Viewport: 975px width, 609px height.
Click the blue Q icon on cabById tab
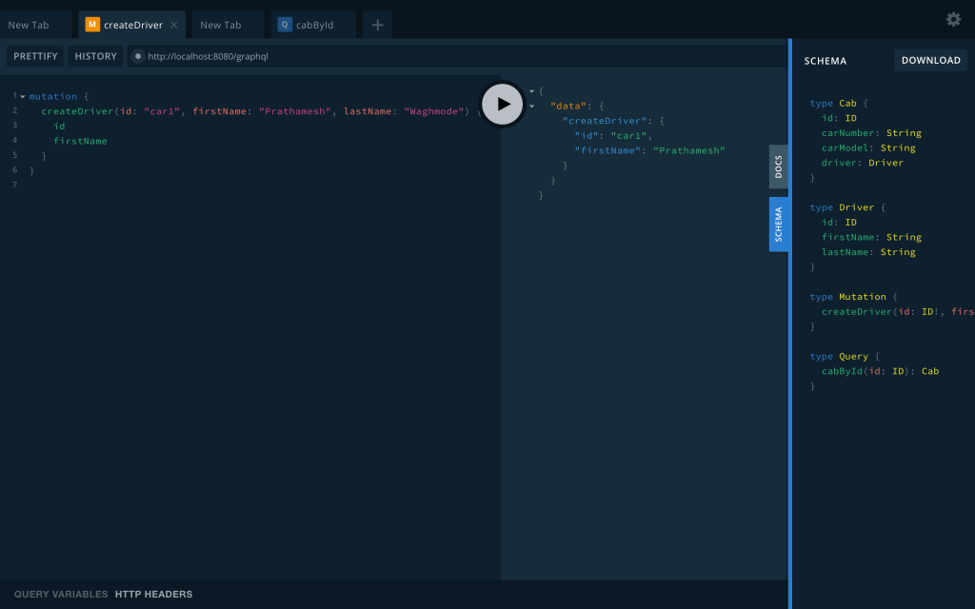point(285,25)
